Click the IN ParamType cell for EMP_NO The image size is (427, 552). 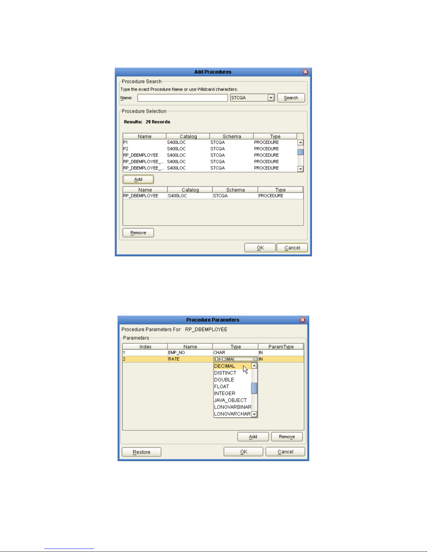[281, 353]
